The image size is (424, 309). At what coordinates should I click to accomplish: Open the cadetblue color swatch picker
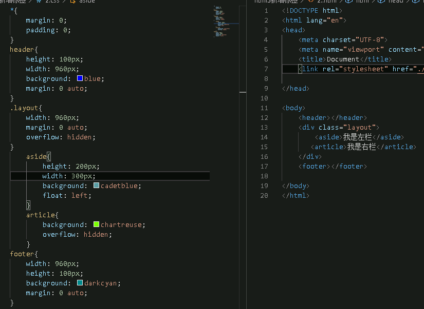96,185
